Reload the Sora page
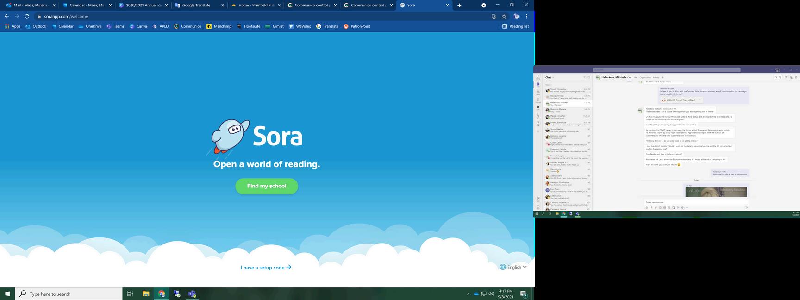This screenshot has height=300, width=800. point(27,16)
